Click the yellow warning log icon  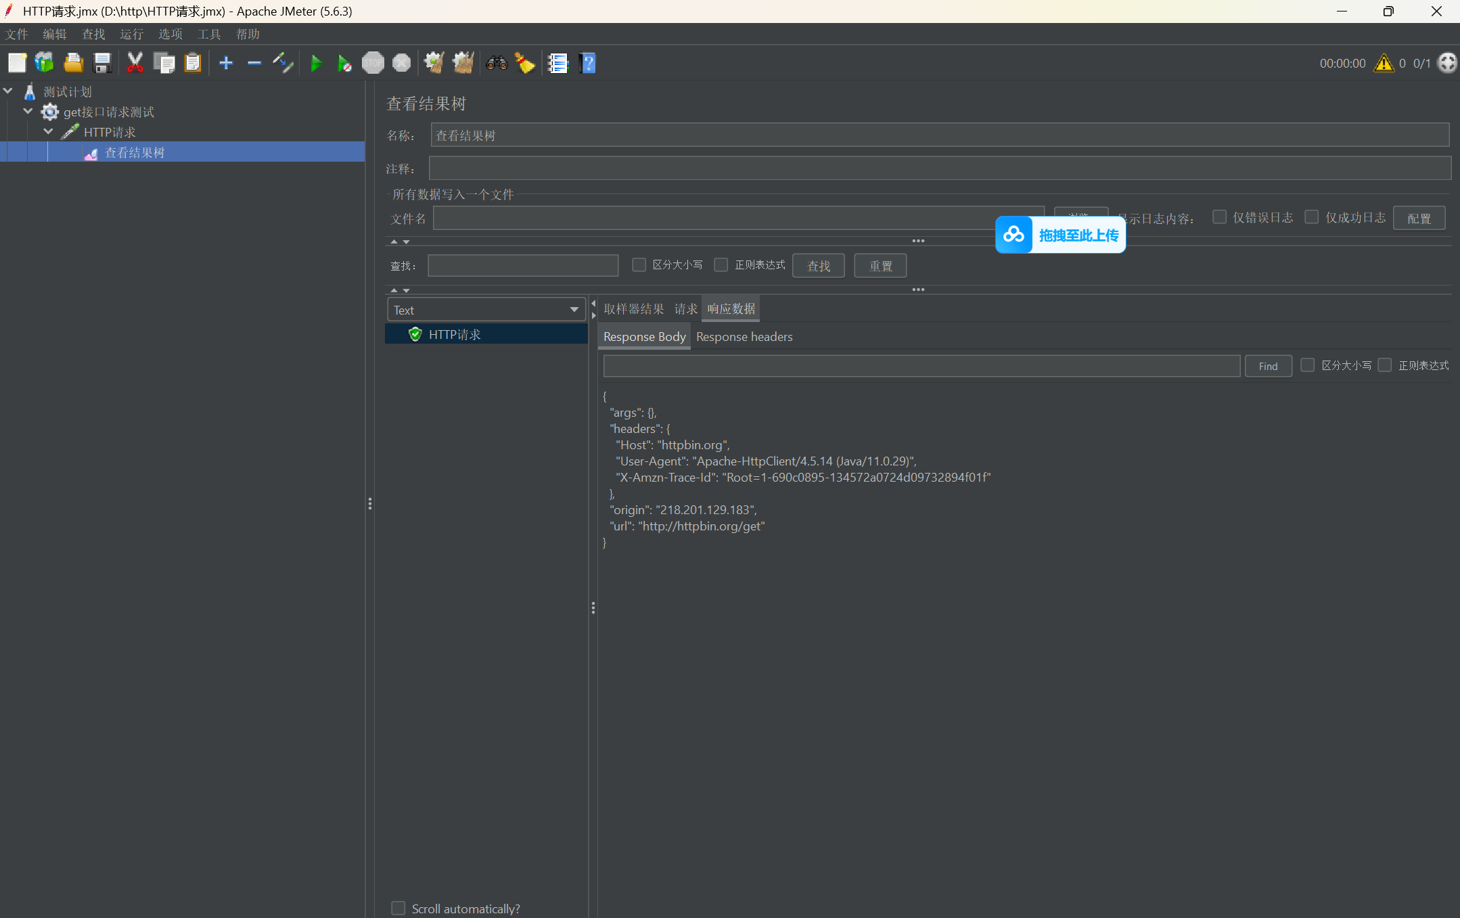1384,64
